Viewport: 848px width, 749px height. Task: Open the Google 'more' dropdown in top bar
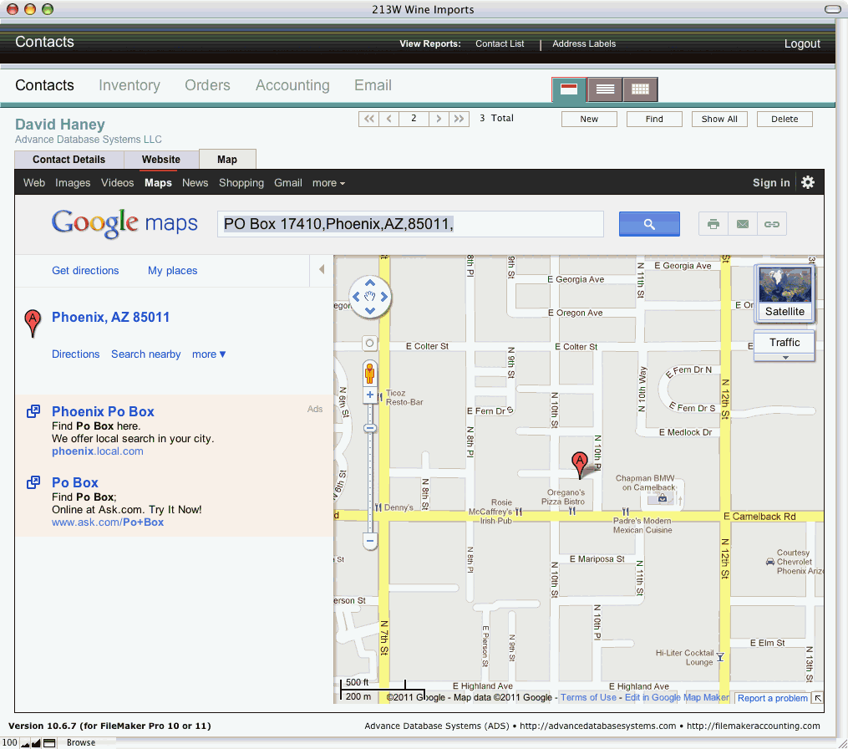tap(328, 183)
